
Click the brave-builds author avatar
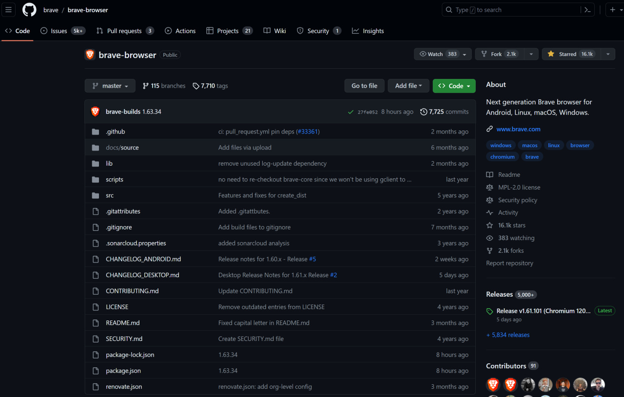click(x=95, y=112)
